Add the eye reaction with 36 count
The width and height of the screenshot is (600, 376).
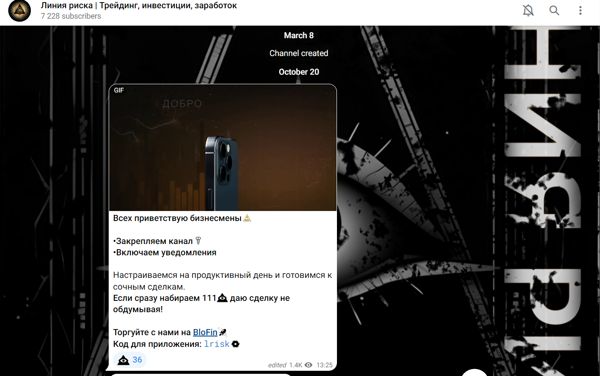coord(130,360)
